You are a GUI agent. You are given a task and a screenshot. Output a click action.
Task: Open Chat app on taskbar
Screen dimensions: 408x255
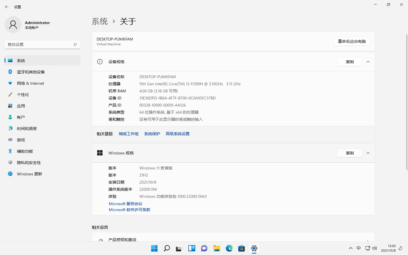click(x=204, y=248)
